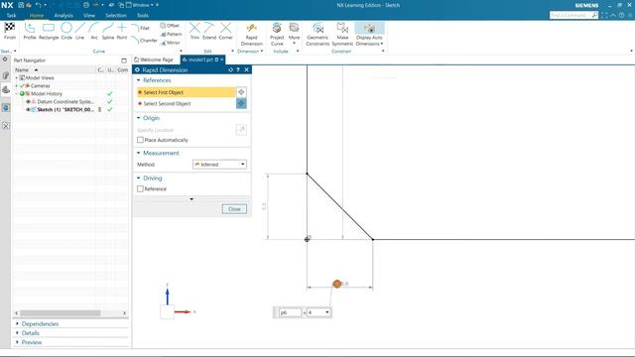635x357 pixels.
Task: Enable Place Automatically checkbox
Action: 140,140
